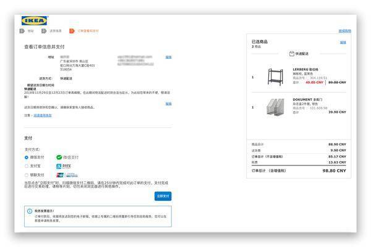Select Alipay radio button
The width and height of the screenshot is (371, 252).
tap(27, 166)
